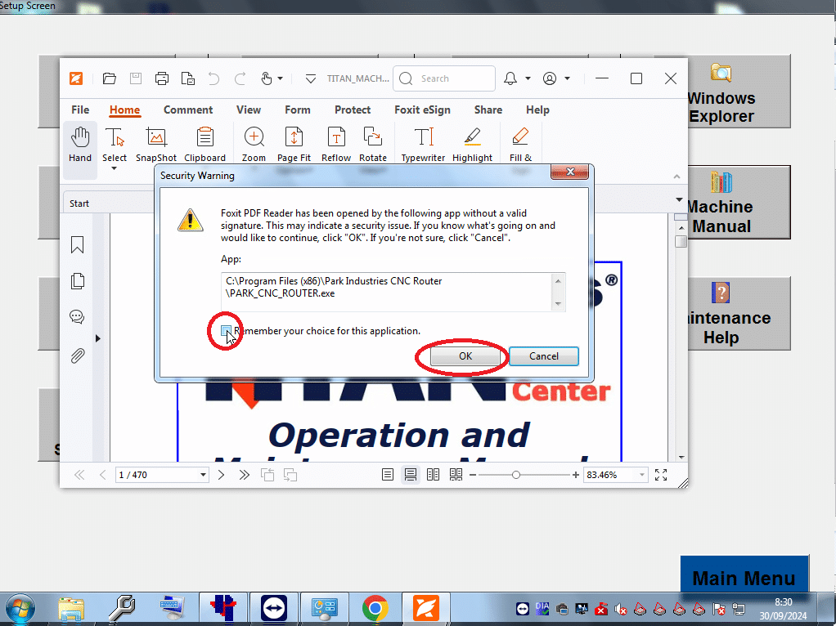Click Cancel in Security Warning dialog
The height and width of the screenshot is (626, 836).
point(543,356)
